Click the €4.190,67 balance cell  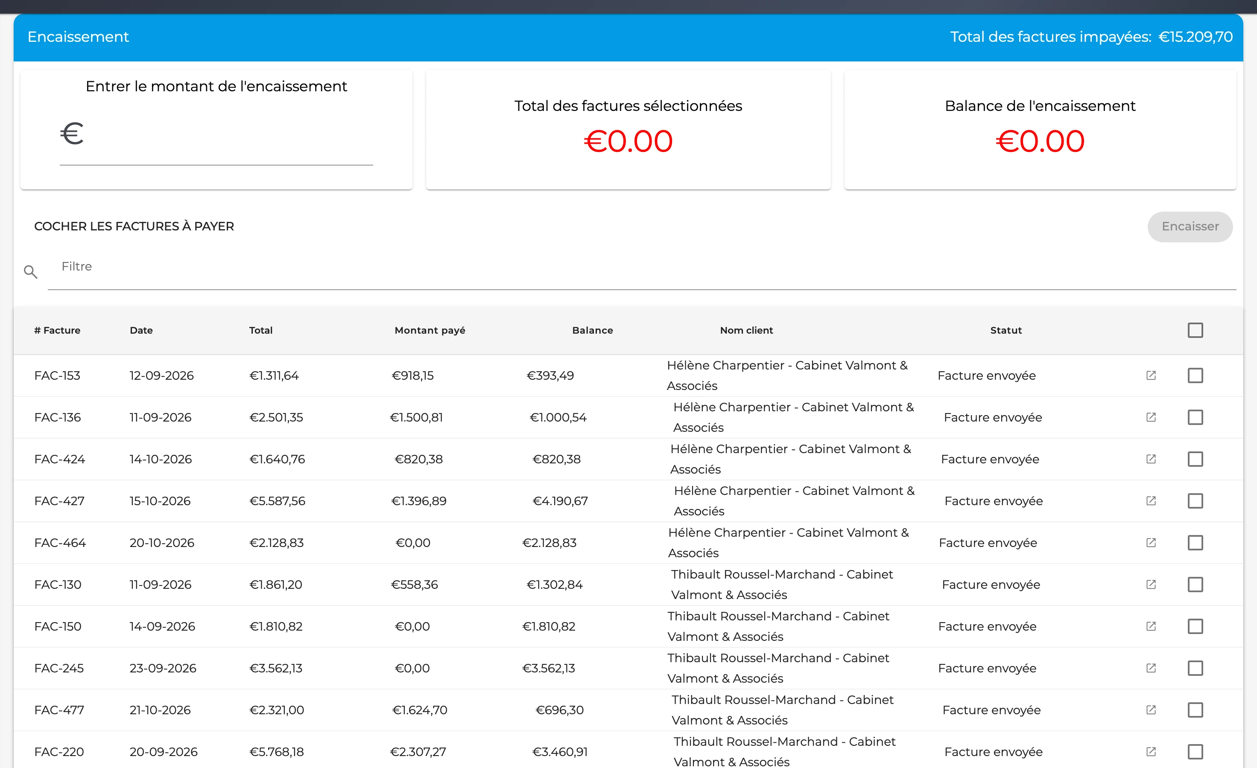pyautogui.click(x=560, y=501)
